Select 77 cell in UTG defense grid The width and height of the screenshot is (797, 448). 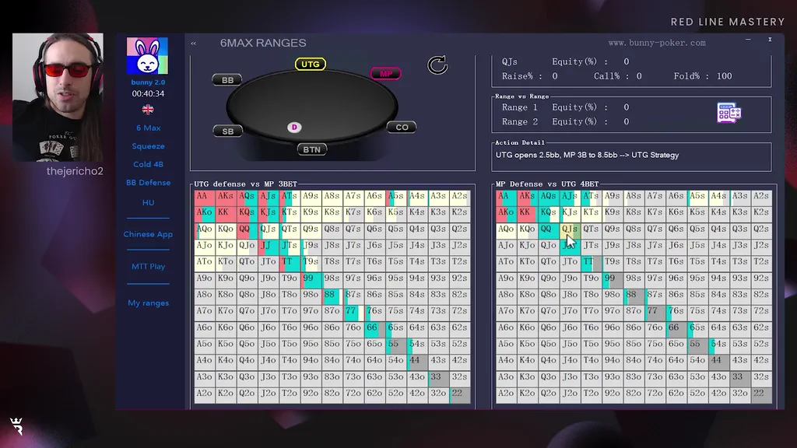coord(353,311)
